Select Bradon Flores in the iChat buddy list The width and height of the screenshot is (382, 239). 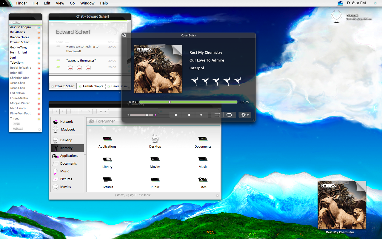(25, 37)
